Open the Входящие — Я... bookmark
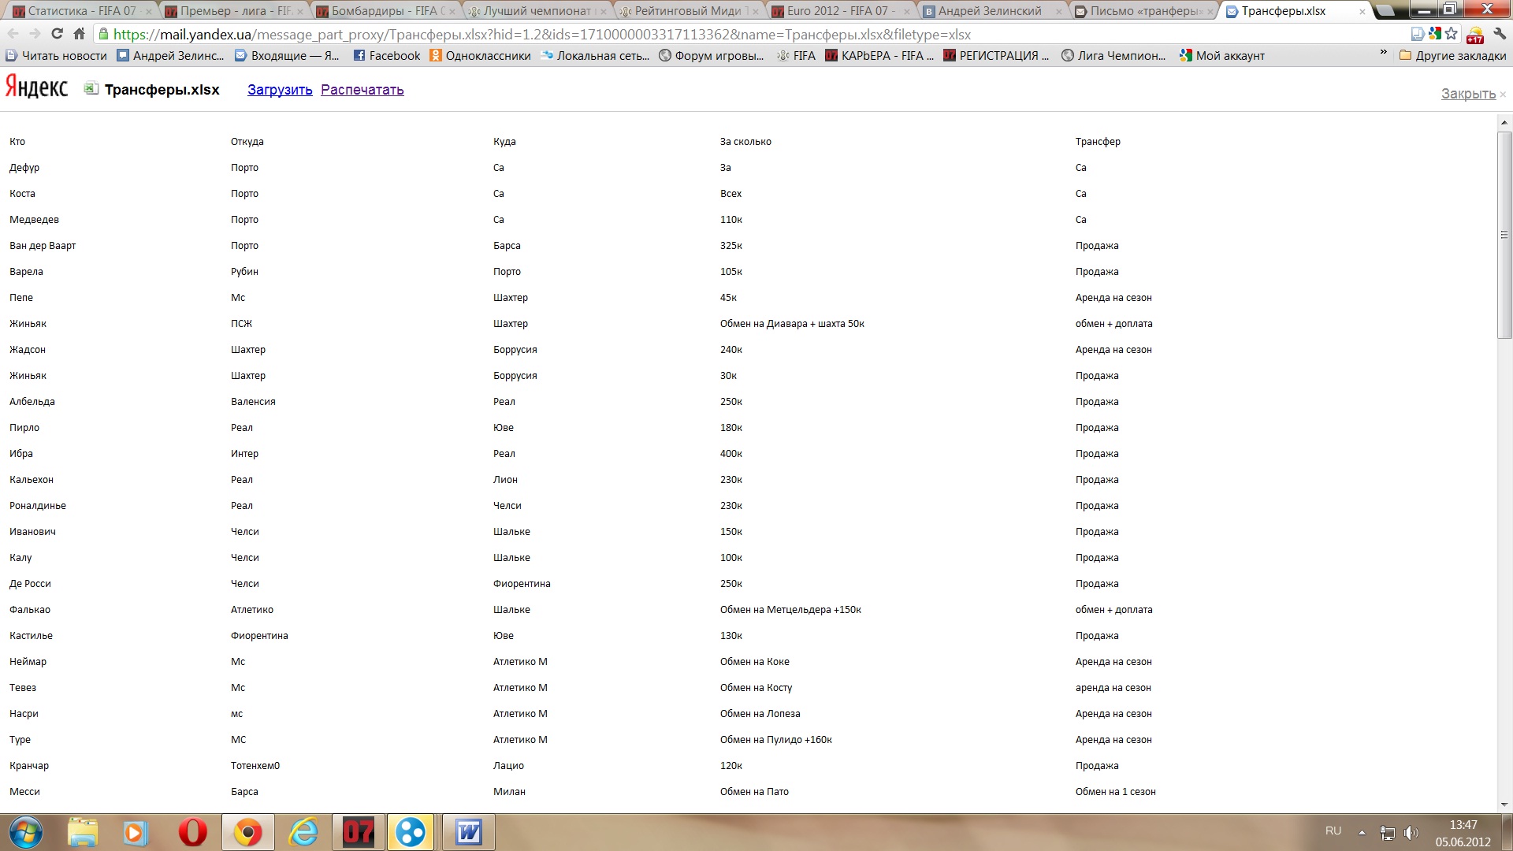 point(287,55)
